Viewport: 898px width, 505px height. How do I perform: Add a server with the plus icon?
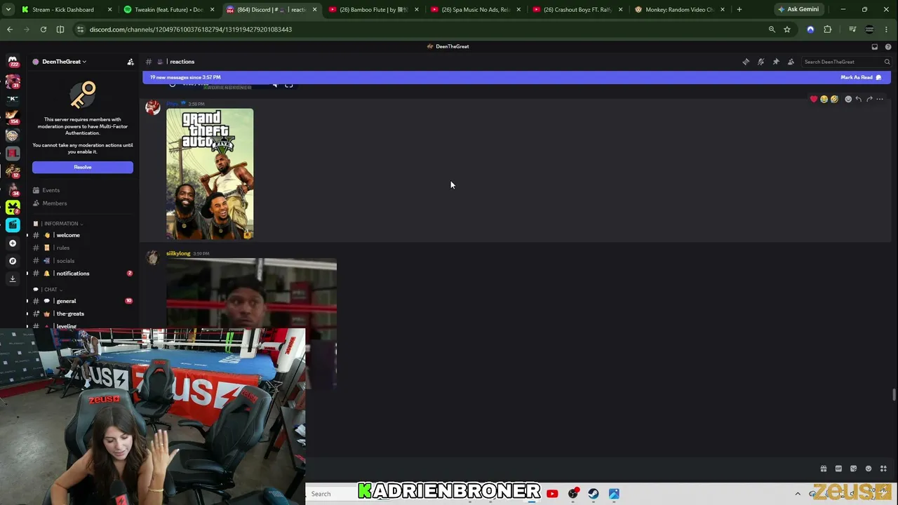tap(13, 243)
